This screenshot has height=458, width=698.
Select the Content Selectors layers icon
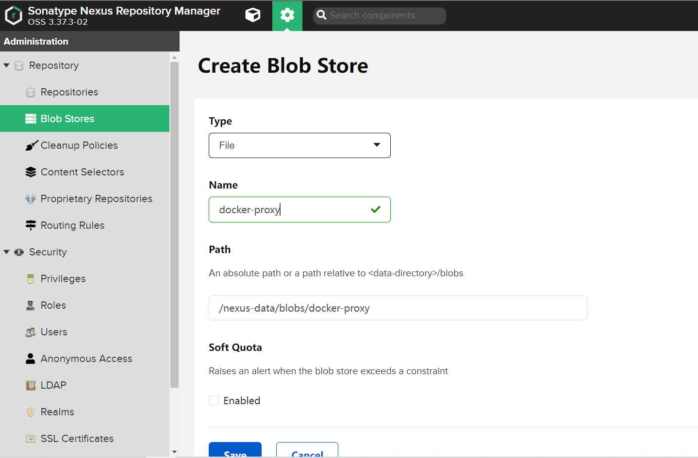click(31, 172)
